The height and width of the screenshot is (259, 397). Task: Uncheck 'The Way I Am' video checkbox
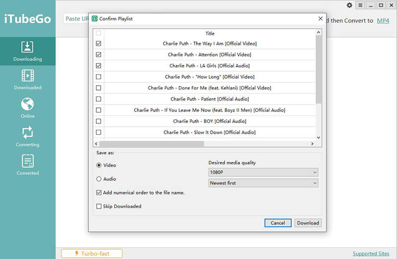(x=98, y=44)
